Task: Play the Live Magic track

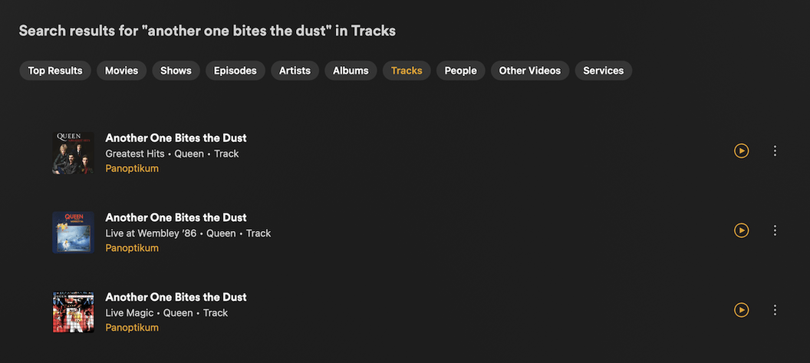Action: [x=741, y=310]
